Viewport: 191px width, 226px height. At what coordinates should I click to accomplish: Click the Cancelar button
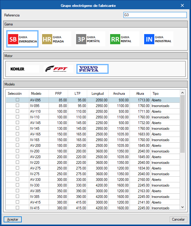click(178, 219)
